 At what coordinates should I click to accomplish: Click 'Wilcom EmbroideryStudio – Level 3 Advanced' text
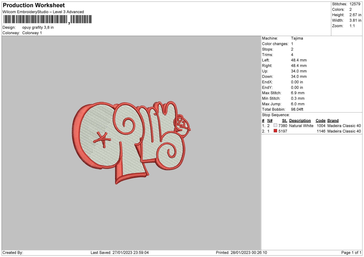pyautogui.click(x=43, y=12)
